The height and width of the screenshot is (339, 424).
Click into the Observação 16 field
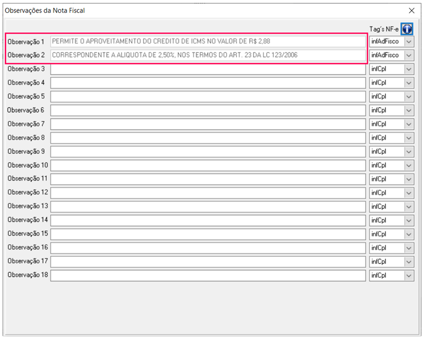coord(208,248)
